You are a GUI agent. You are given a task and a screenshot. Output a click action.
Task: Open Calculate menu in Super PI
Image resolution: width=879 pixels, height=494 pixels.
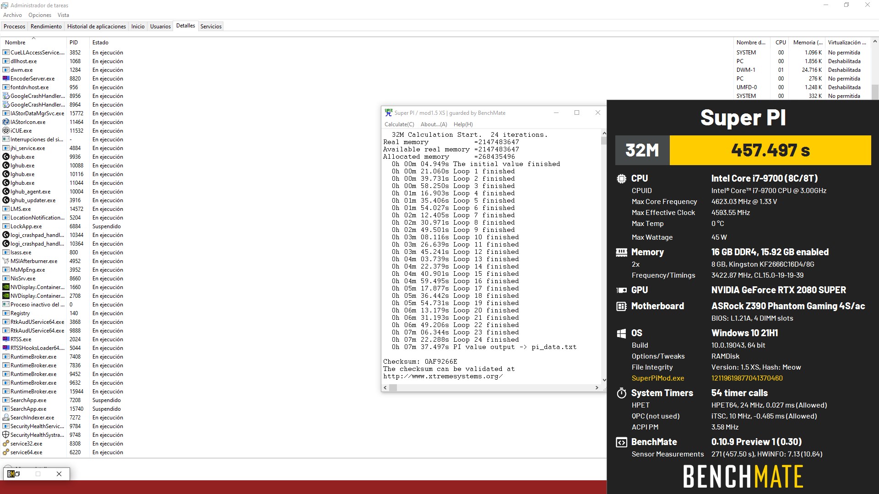pyautogui.click(x=399, y=124)
